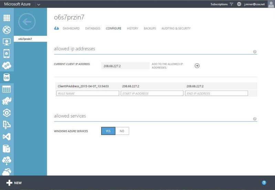Click the add current IP arrow icon
This screenshot has height=190, width=275.
click(x=197, y=66)
